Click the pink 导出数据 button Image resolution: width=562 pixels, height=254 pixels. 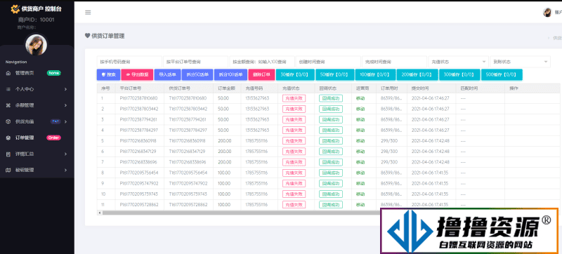pos(137,75)
